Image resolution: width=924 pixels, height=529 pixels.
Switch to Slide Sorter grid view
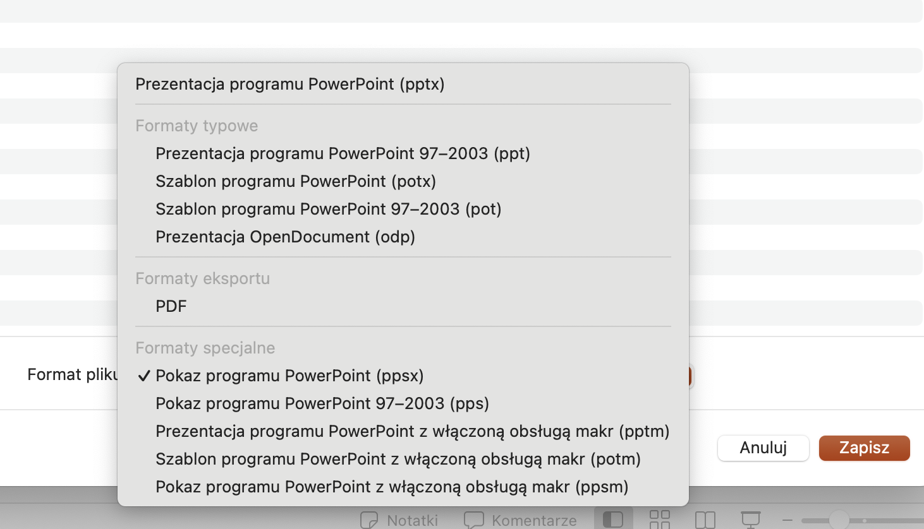click(x=660, y=520)
